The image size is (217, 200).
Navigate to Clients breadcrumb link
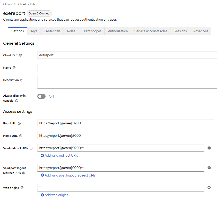coord(7,4)
